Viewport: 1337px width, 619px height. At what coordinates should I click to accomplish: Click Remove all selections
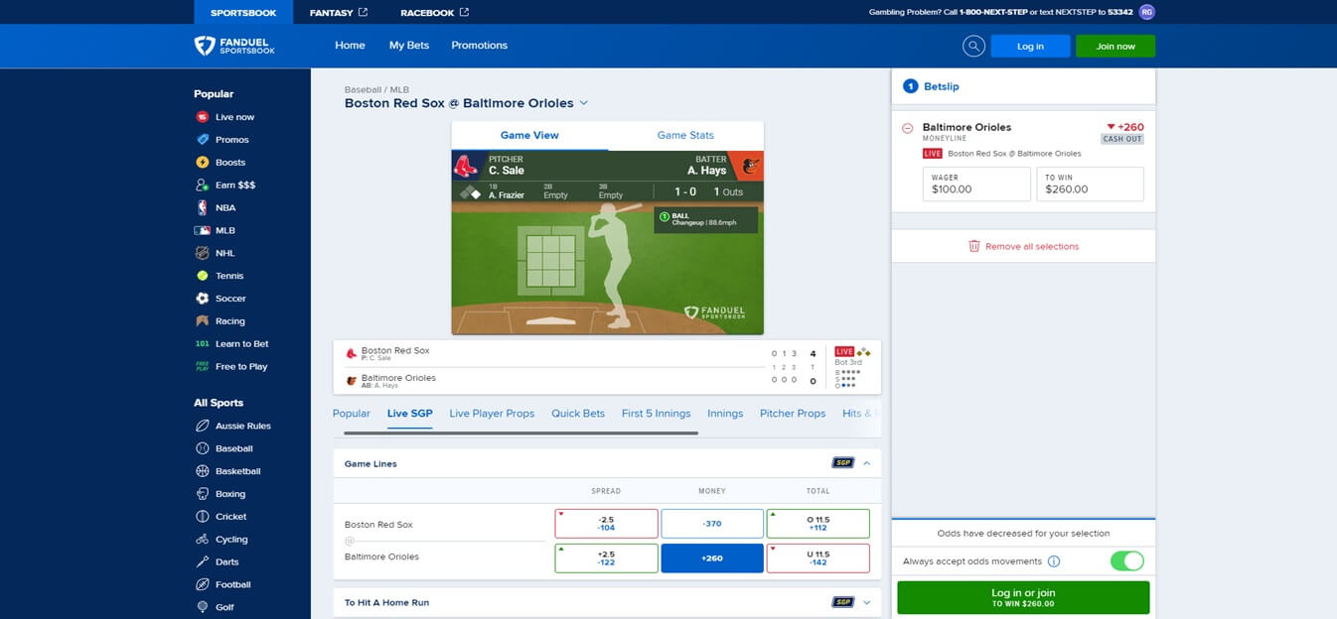pos(1023,246)
